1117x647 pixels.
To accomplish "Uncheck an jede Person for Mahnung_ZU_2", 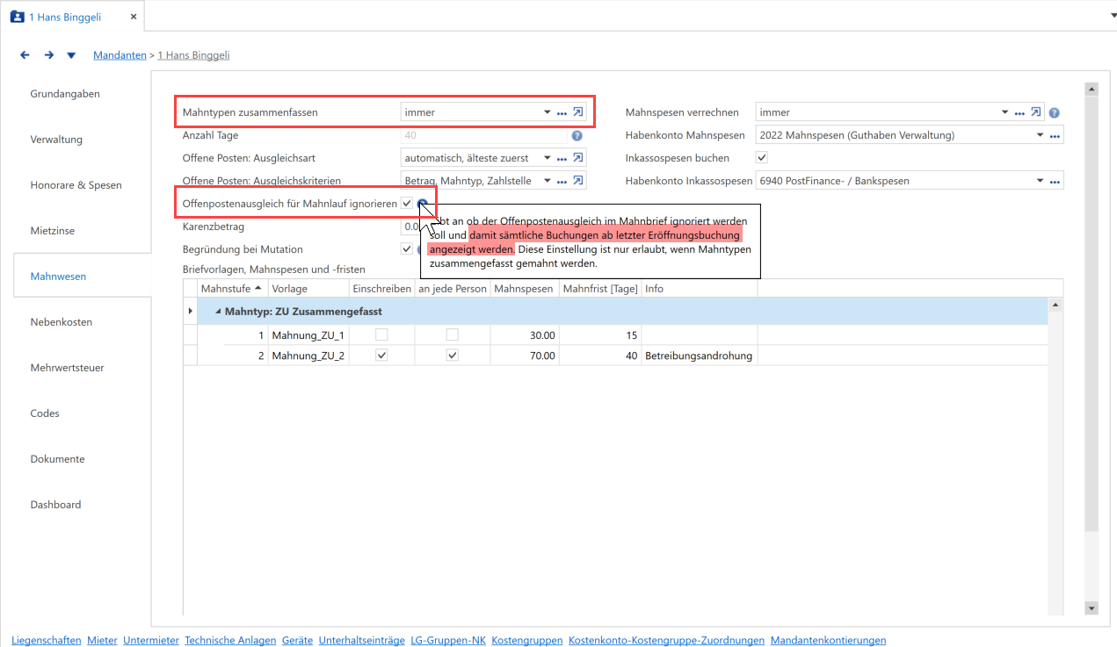I will (452, 356).
